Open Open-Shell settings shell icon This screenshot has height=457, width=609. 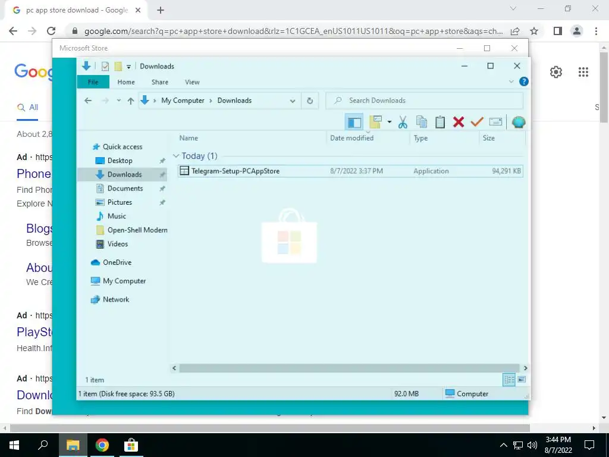(519, 122)
